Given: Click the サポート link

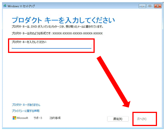Looking at the screenshot, I should point(38,118).
